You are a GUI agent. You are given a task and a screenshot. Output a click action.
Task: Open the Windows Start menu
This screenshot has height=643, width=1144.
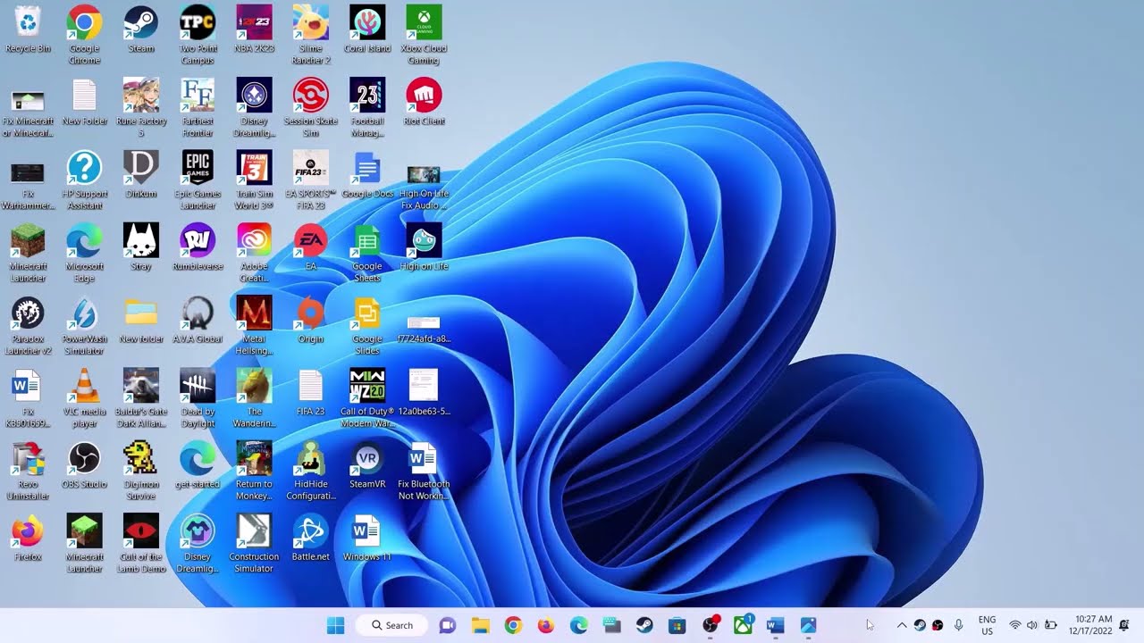pos(336,625)
